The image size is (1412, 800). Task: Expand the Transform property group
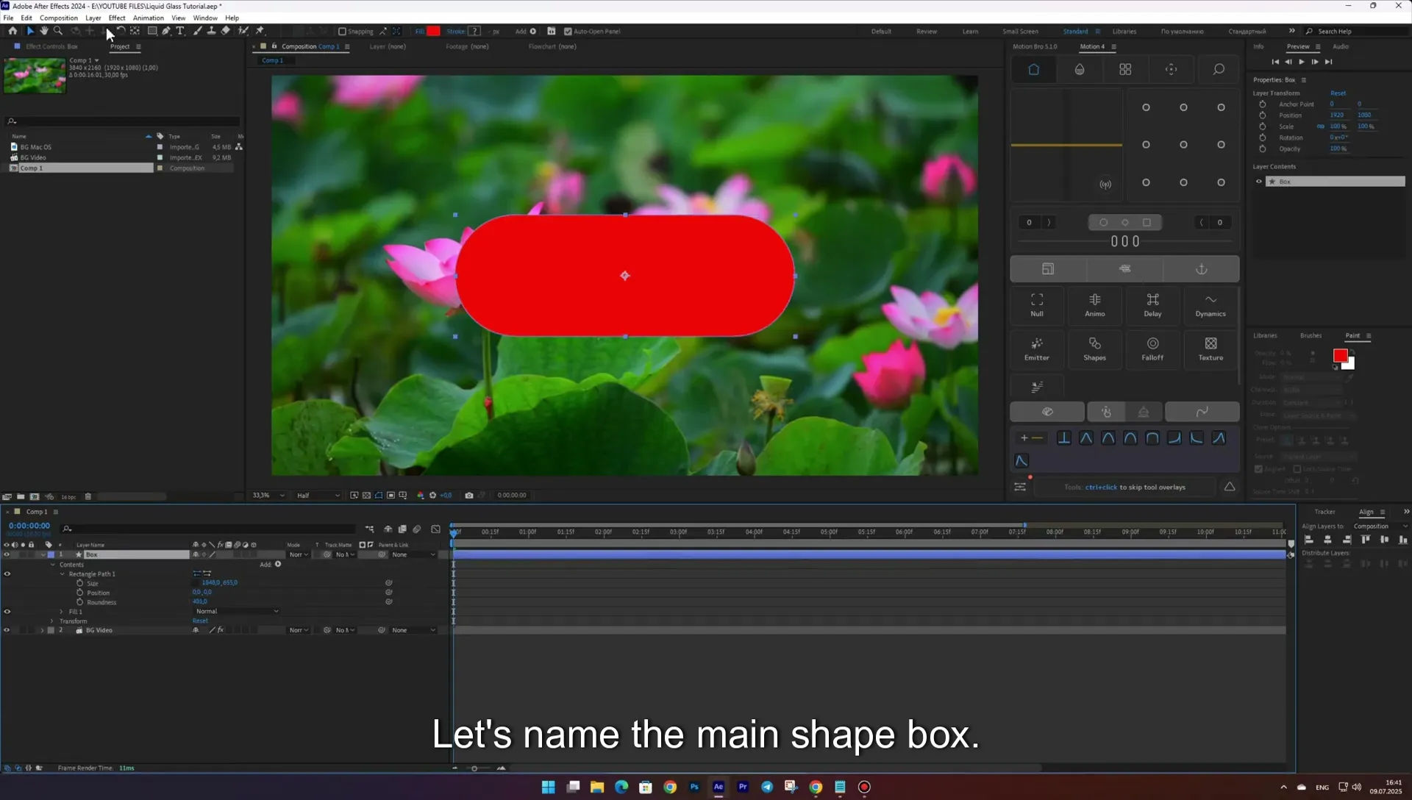[52, 621]
